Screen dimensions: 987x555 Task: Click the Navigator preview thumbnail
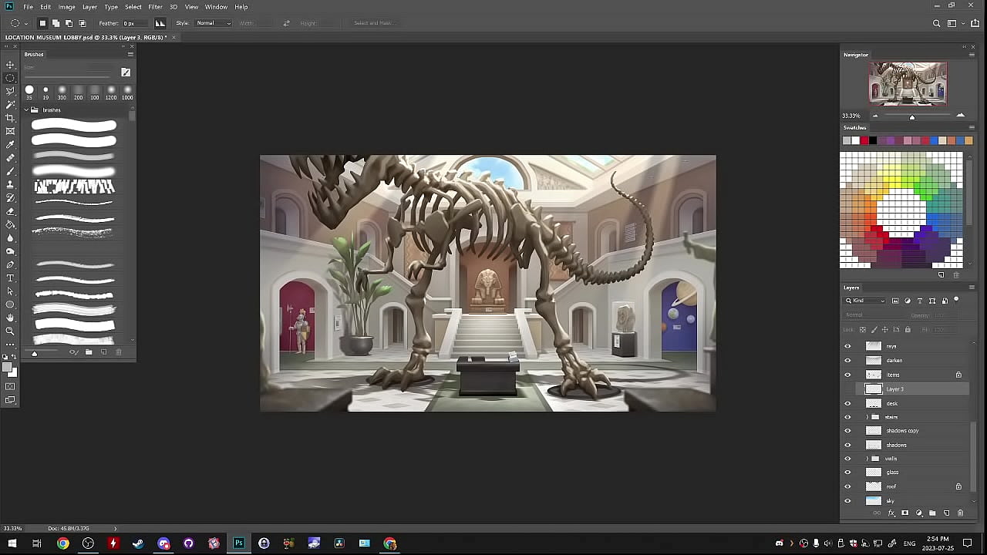point(908,83)
